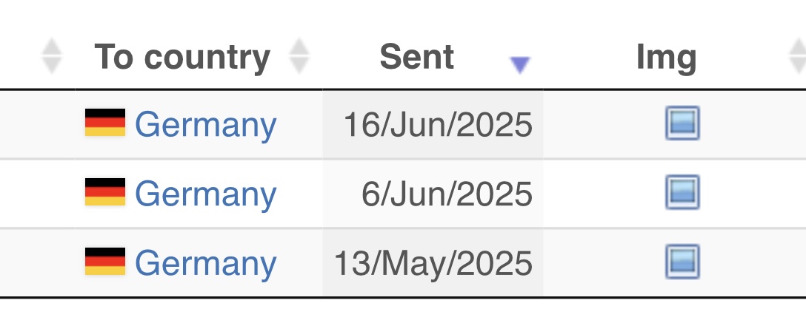
Task: Click sort arrows left of To country header
Action: (x=51, y=56)
